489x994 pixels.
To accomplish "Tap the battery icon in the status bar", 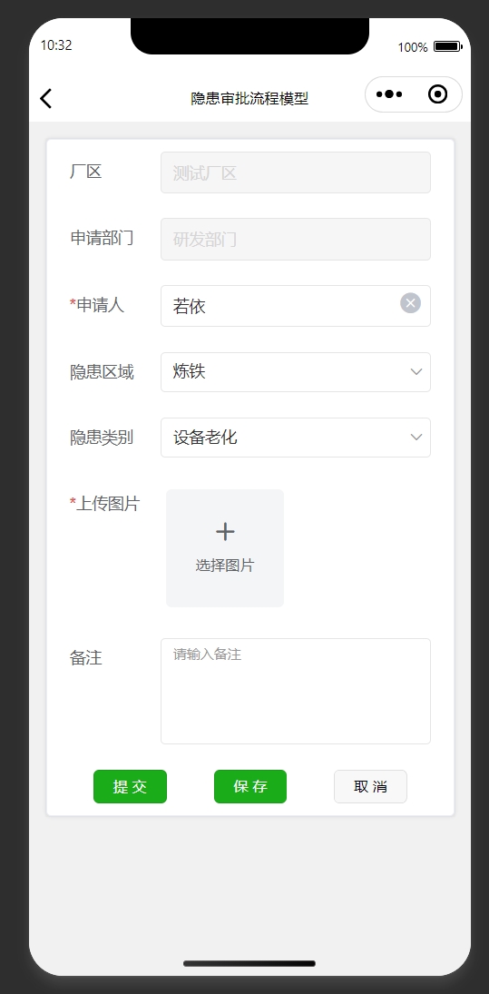I will pyautogui.click(x=447, y=46).
